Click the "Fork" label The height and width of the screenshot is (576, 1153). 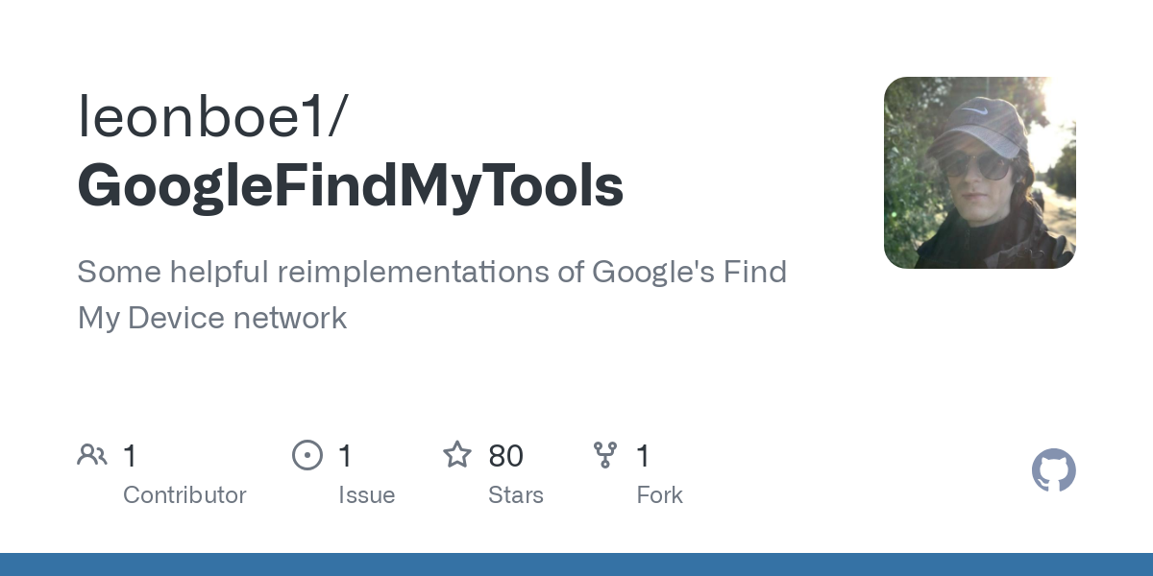click(659, 495)
